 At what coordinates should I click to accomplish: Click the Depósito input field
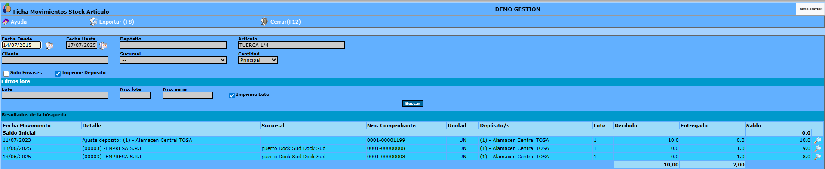point(173,45)
